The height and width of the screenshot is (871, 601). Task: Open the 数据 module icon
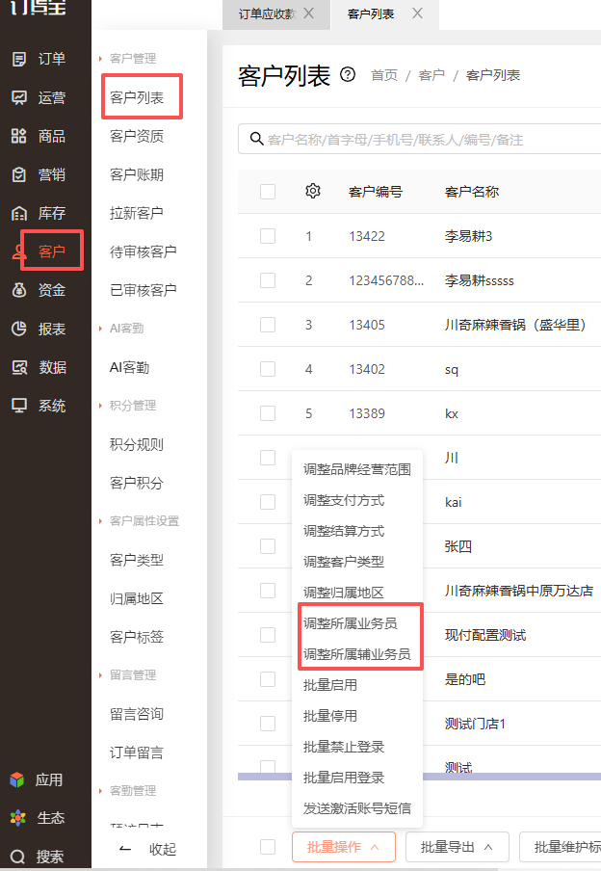coord(19,367)
